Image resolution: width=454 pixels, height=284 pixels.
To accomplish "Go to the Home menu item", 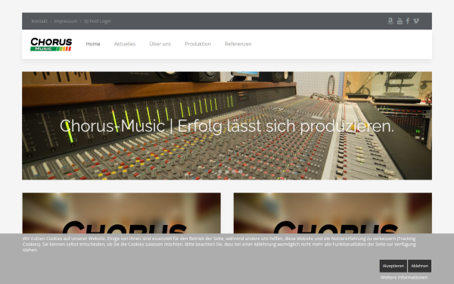I will coord(93,44).
